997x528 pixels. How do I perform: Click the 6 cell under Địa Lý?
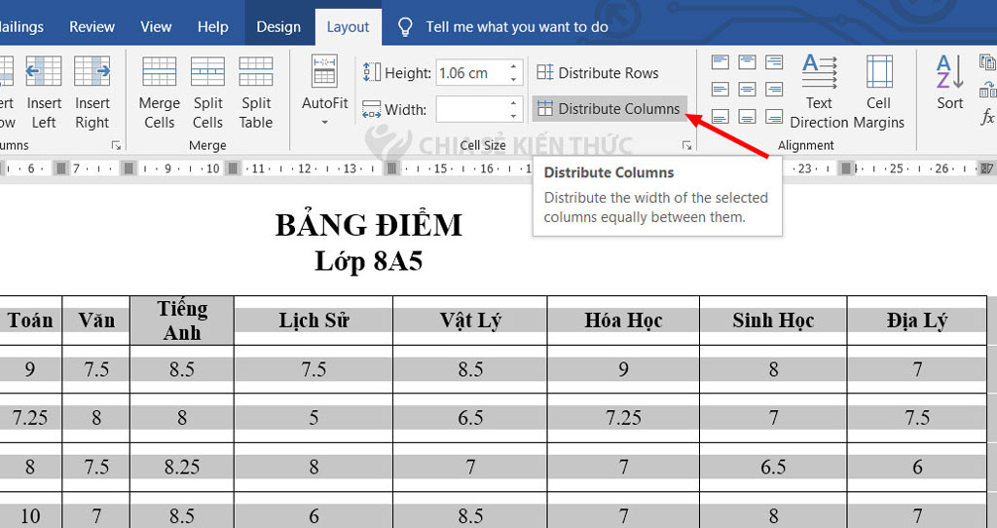917,467
